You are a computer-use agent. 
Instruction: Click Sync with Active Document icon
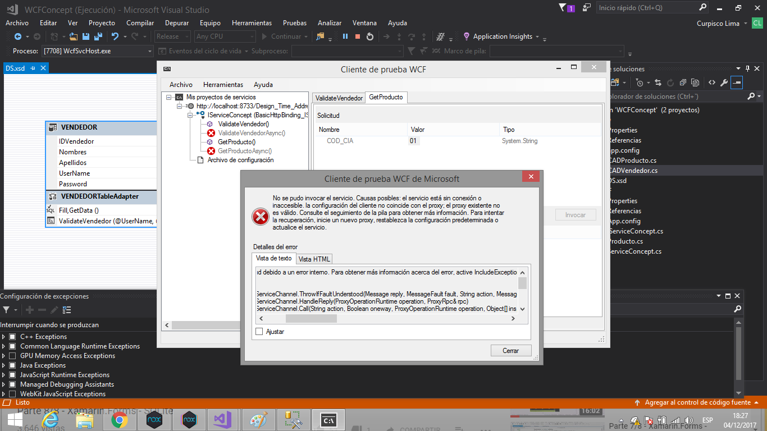click(x=658, y=83)
